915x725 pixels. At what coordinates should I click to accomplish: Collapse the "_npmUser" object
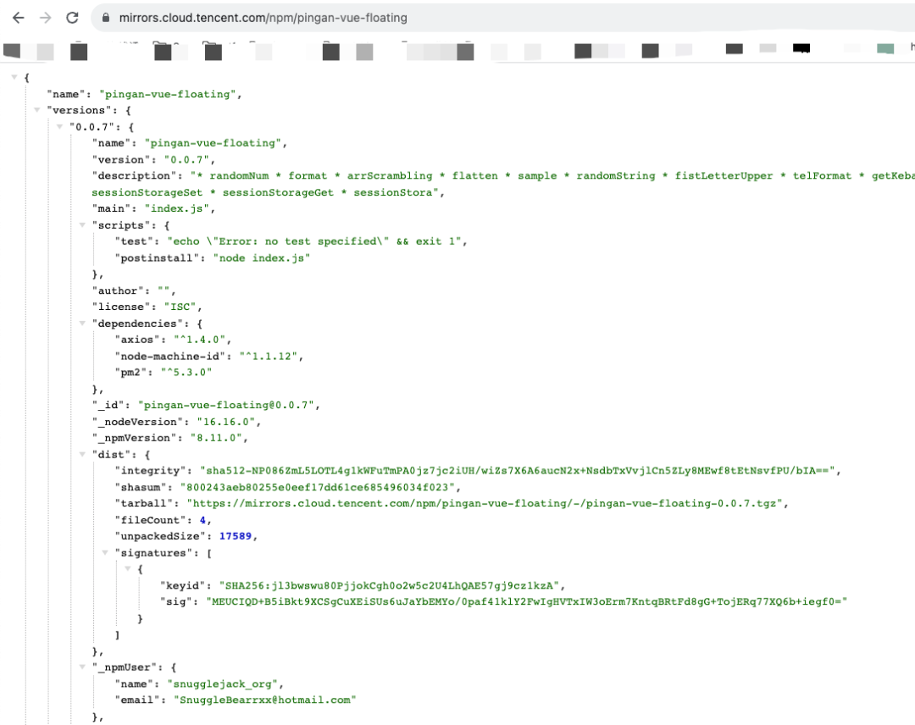82,667
